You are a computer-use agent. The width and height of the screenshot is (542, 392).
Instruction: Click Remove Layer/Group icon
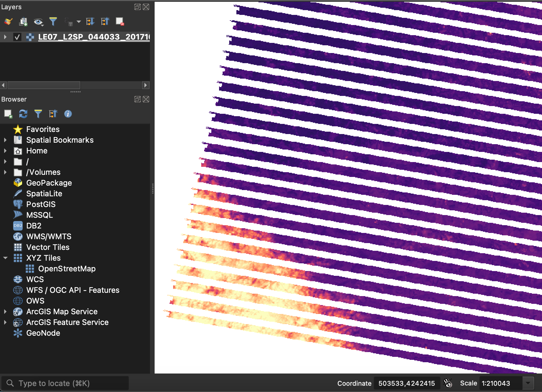click(x=120, y=21)
